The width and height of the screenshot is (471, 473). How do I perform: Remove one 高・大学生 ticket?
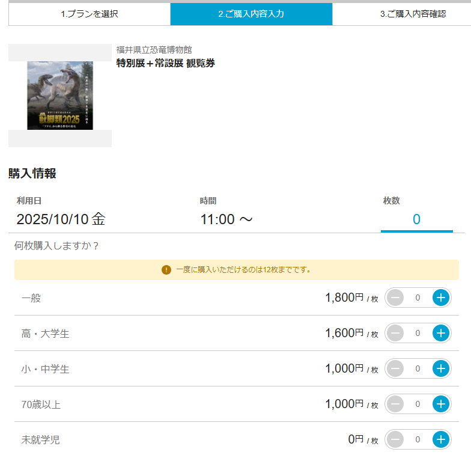coord(395,333)
